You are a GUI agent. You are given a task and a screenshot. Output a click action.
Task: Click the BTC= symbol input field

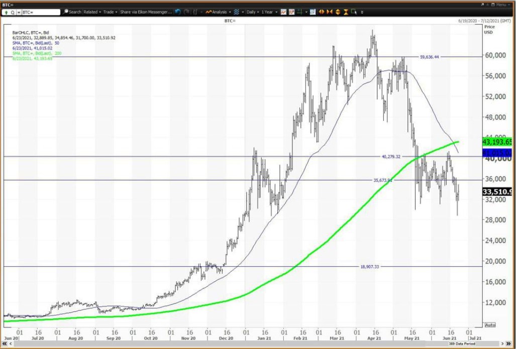click(x=40, y=12)
